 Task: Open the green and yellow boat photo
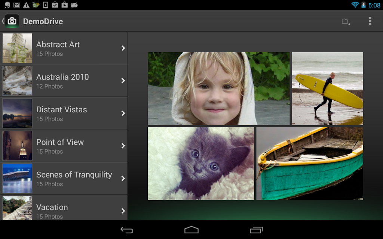tap(310, 164)
